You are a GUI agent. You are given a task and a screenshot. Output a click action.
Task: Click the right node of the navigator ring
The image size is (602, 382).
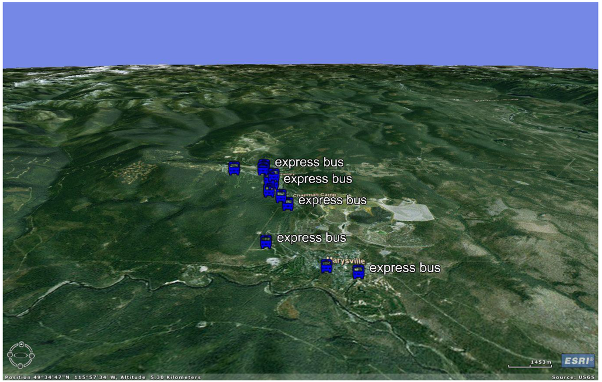(32, 356)
